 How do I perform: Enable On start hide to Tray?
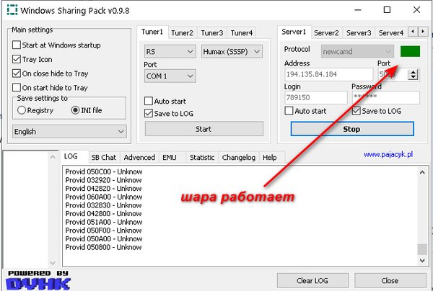coord(17,88)
